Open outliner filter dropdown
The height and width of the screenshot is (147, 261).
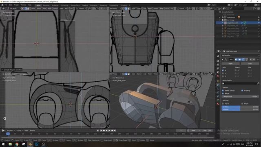point(254,9)
